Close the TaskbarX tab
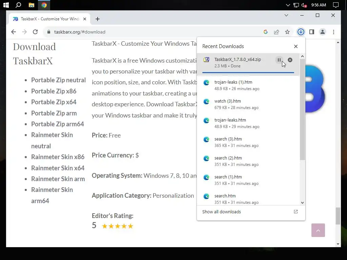 (84, 19)
